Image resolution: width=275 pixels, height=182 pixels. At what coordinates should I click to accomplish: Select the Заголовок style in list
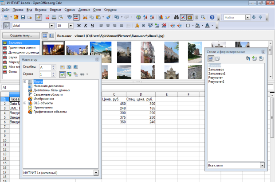(216, 70)
